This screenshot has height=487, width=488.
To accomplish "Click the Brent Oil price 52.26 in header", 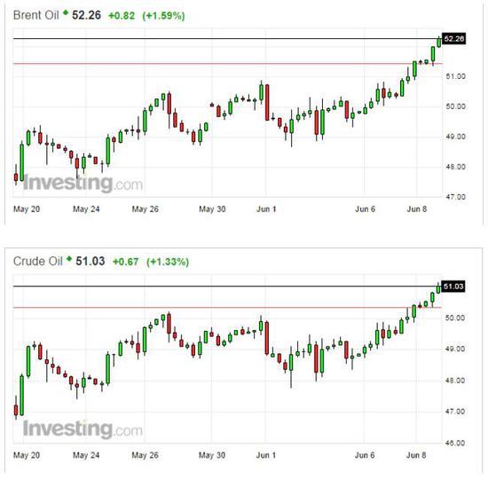I will click(x=87, y=15).
